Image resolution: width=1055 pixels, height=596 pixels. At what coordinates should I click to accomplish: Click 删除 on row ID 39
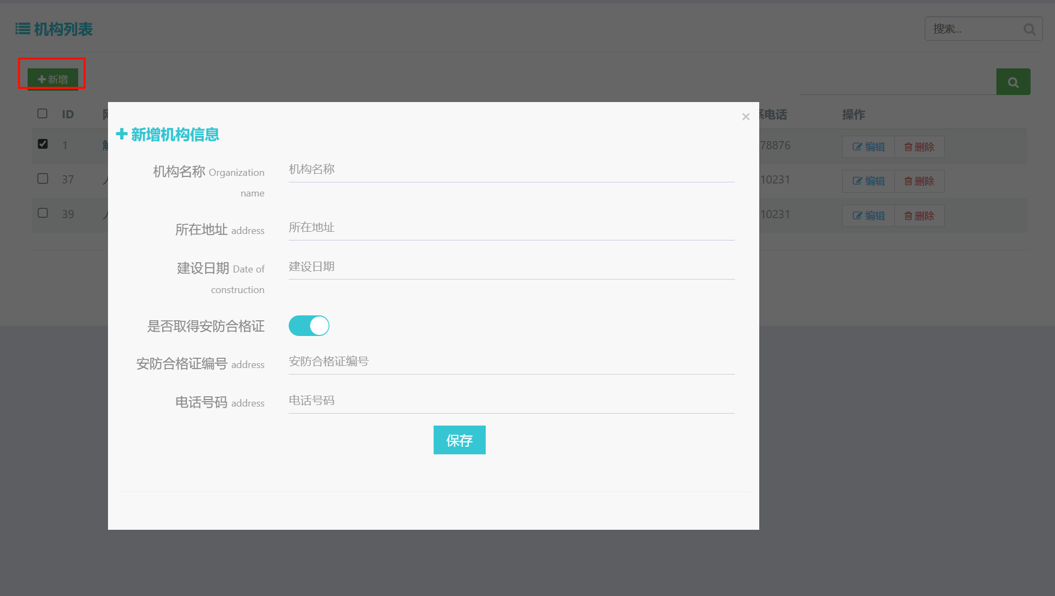coord(919,216)
